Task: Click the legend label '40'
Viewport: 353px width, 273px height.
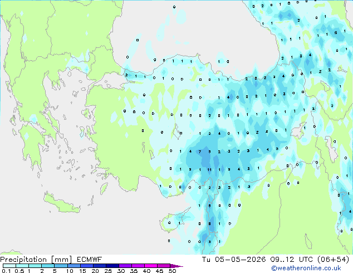Action: coord(146,271)
